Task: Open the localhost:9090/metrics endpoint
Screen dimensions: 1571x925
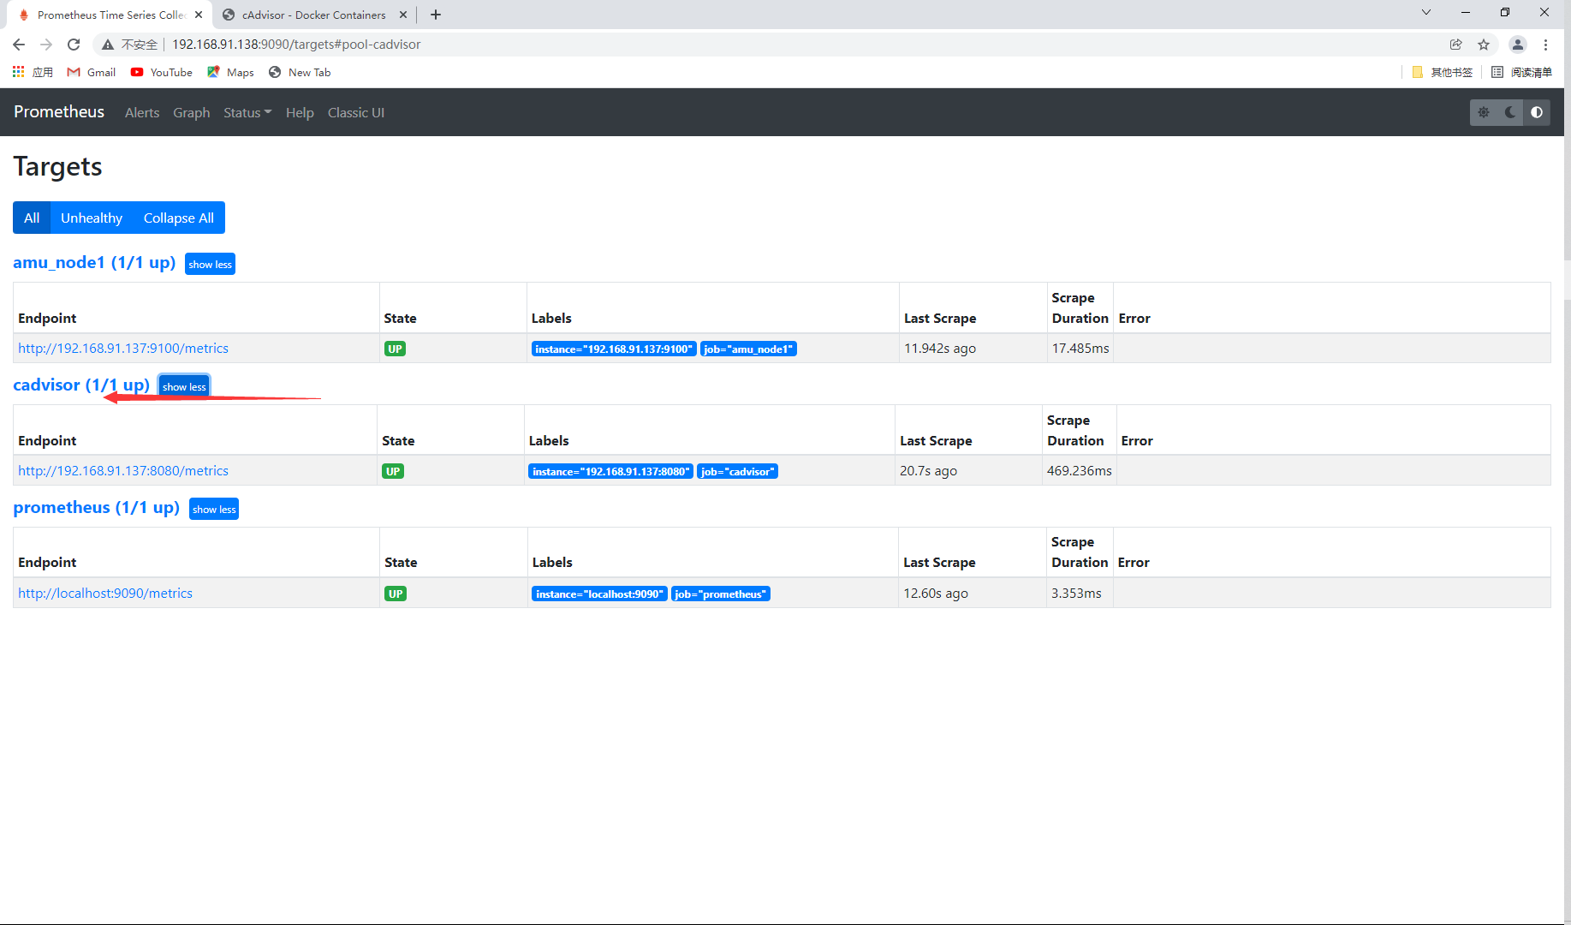Action: [105, 593]
